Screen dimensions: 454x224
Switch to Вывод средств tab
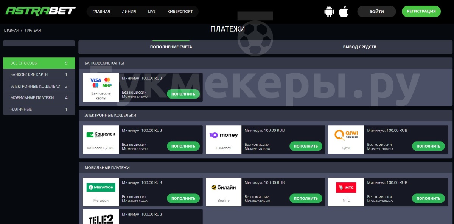click(359, 47)
